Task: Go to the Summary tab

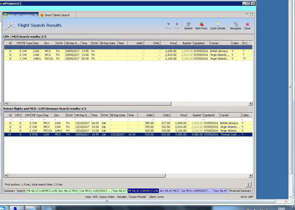Action: tap(9, 191)
